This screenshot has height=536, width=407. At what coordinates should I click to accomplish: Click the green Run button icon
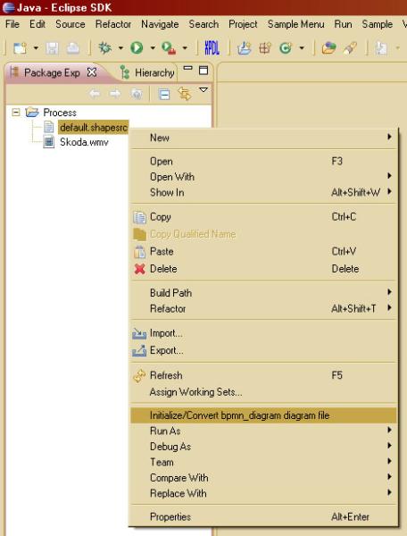pos(137,47)
